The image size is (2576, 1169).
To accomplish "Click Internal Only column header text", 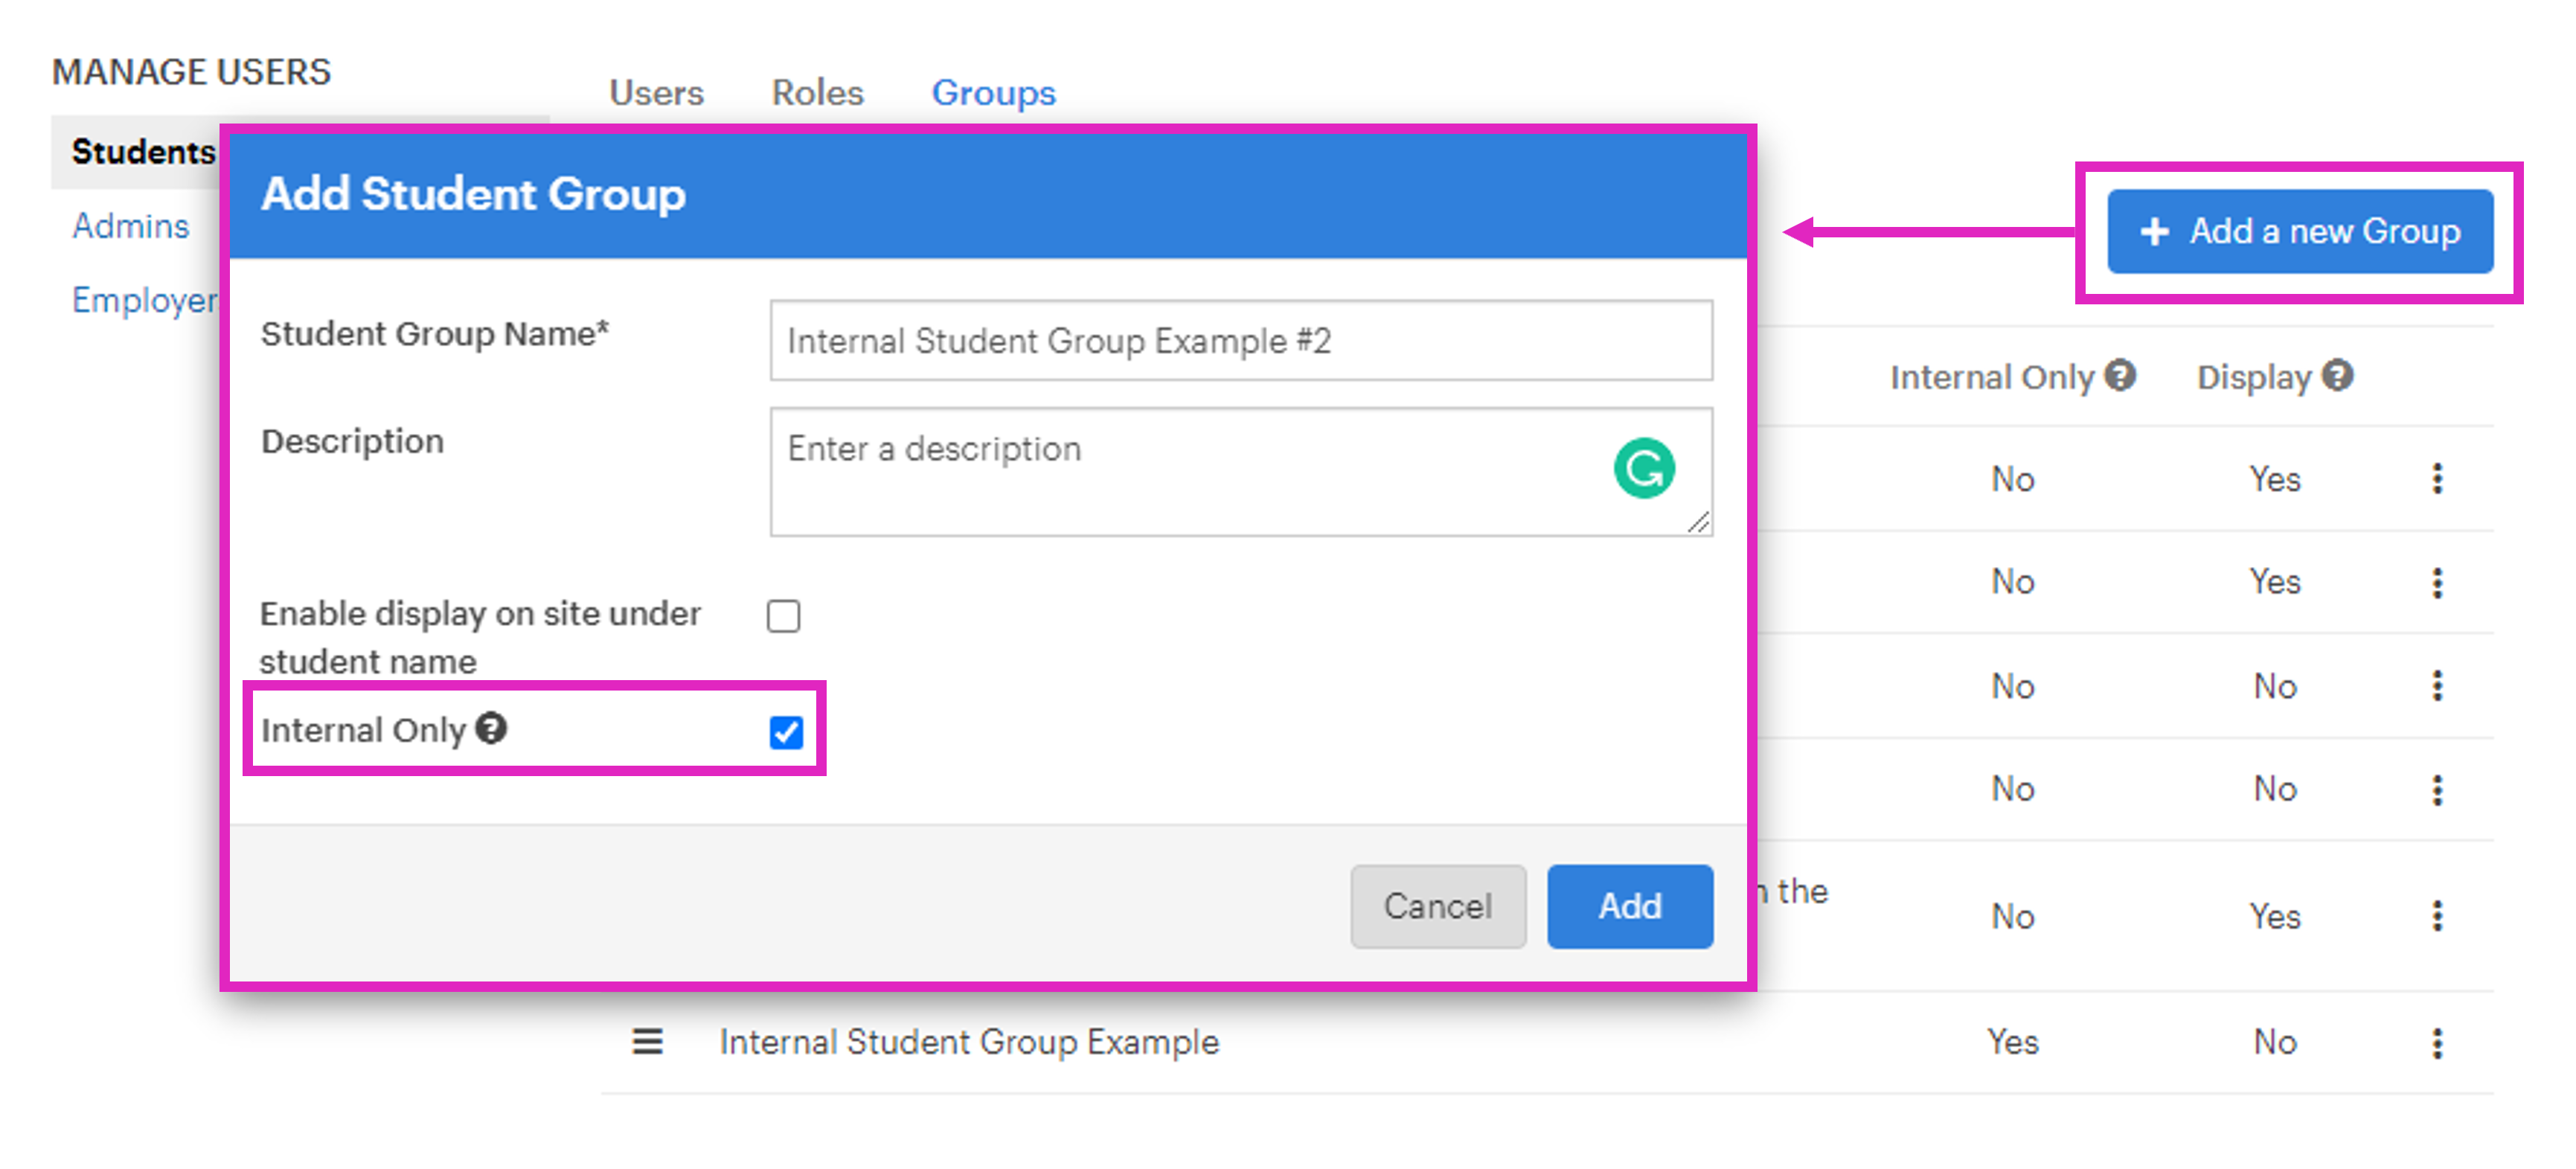I will [x=1991, y=377].
